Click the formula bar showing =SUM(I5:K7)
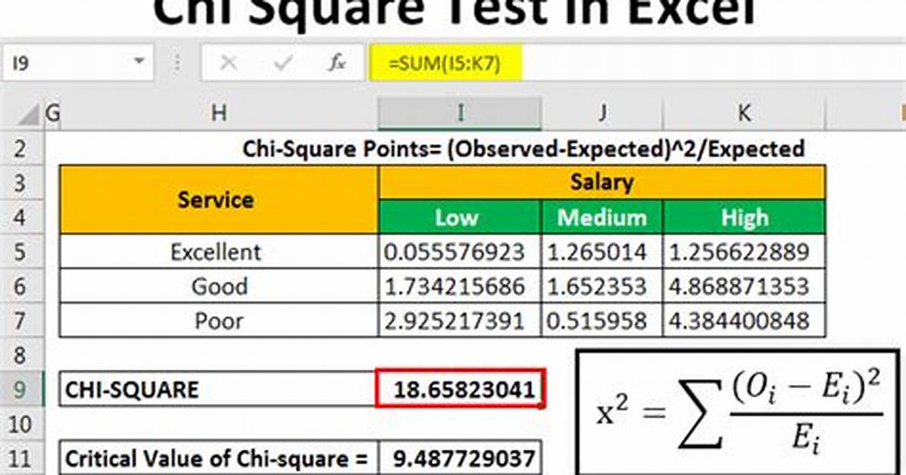The height and width of the screenshot is (475, 906). (637, 62)
